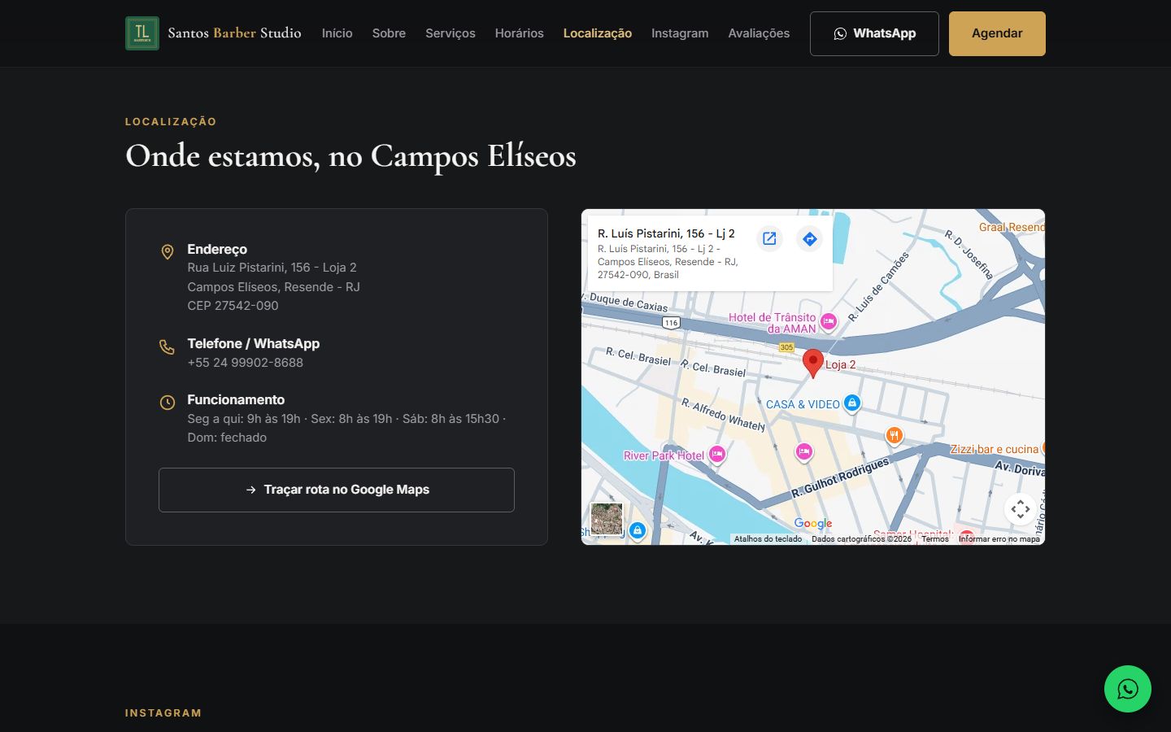This screenshot has height=732, width=1171.
Task: Jump to the Instagram nav item
Action: (x=680, y=33)
